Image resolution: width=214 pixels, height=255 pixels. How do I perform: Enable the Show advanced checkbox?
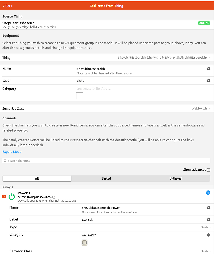click(x=208, y=170)
